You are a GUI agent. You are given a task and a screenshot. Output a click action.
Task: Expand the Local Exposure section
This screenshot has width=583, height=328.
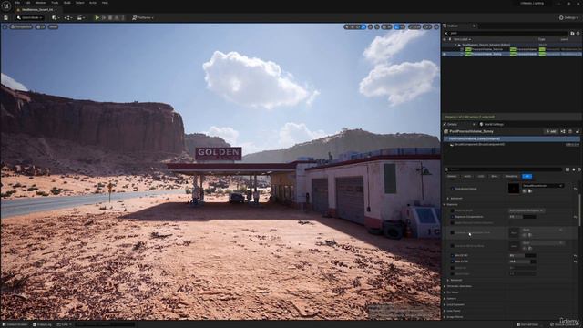(445, 304)
